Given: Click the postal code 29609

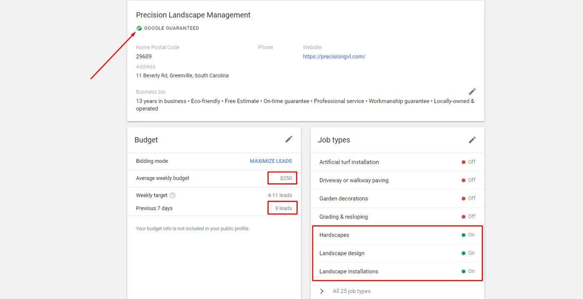Looking at the screenshot, I should click(144, 57).
